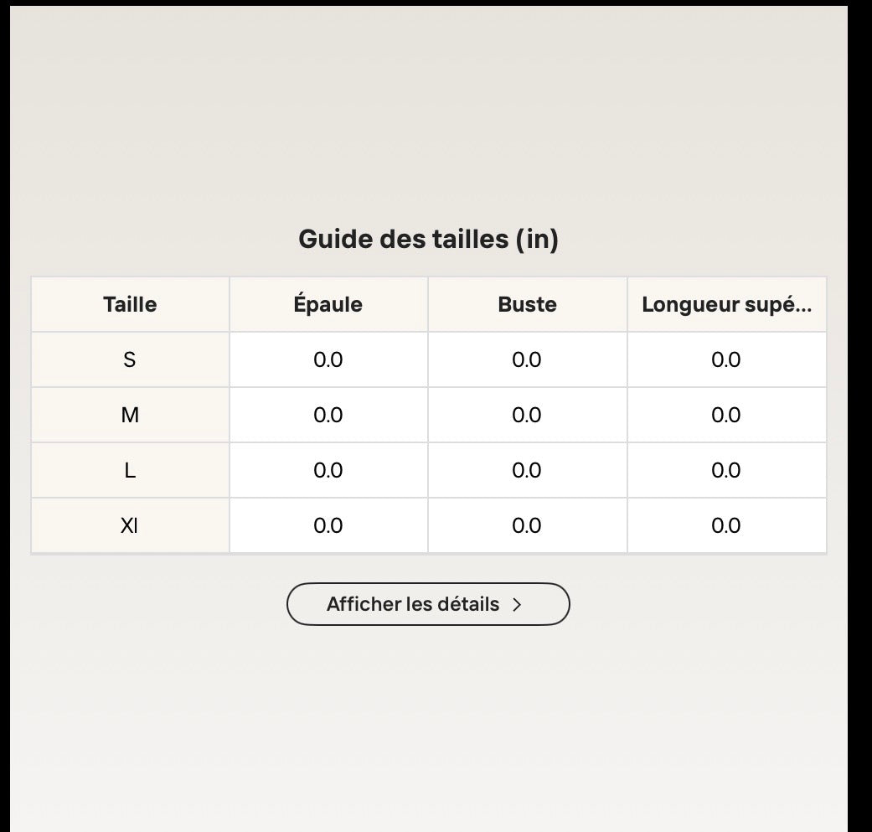Click the Buste value for size L
This screenshot has height=832, width=872.
(527, 470)
